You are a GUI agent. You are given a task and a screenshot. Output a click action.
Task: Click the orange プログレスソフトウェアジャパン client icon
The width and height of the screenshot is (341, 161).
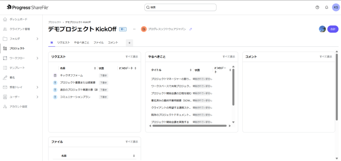click(x=144, y=29)
